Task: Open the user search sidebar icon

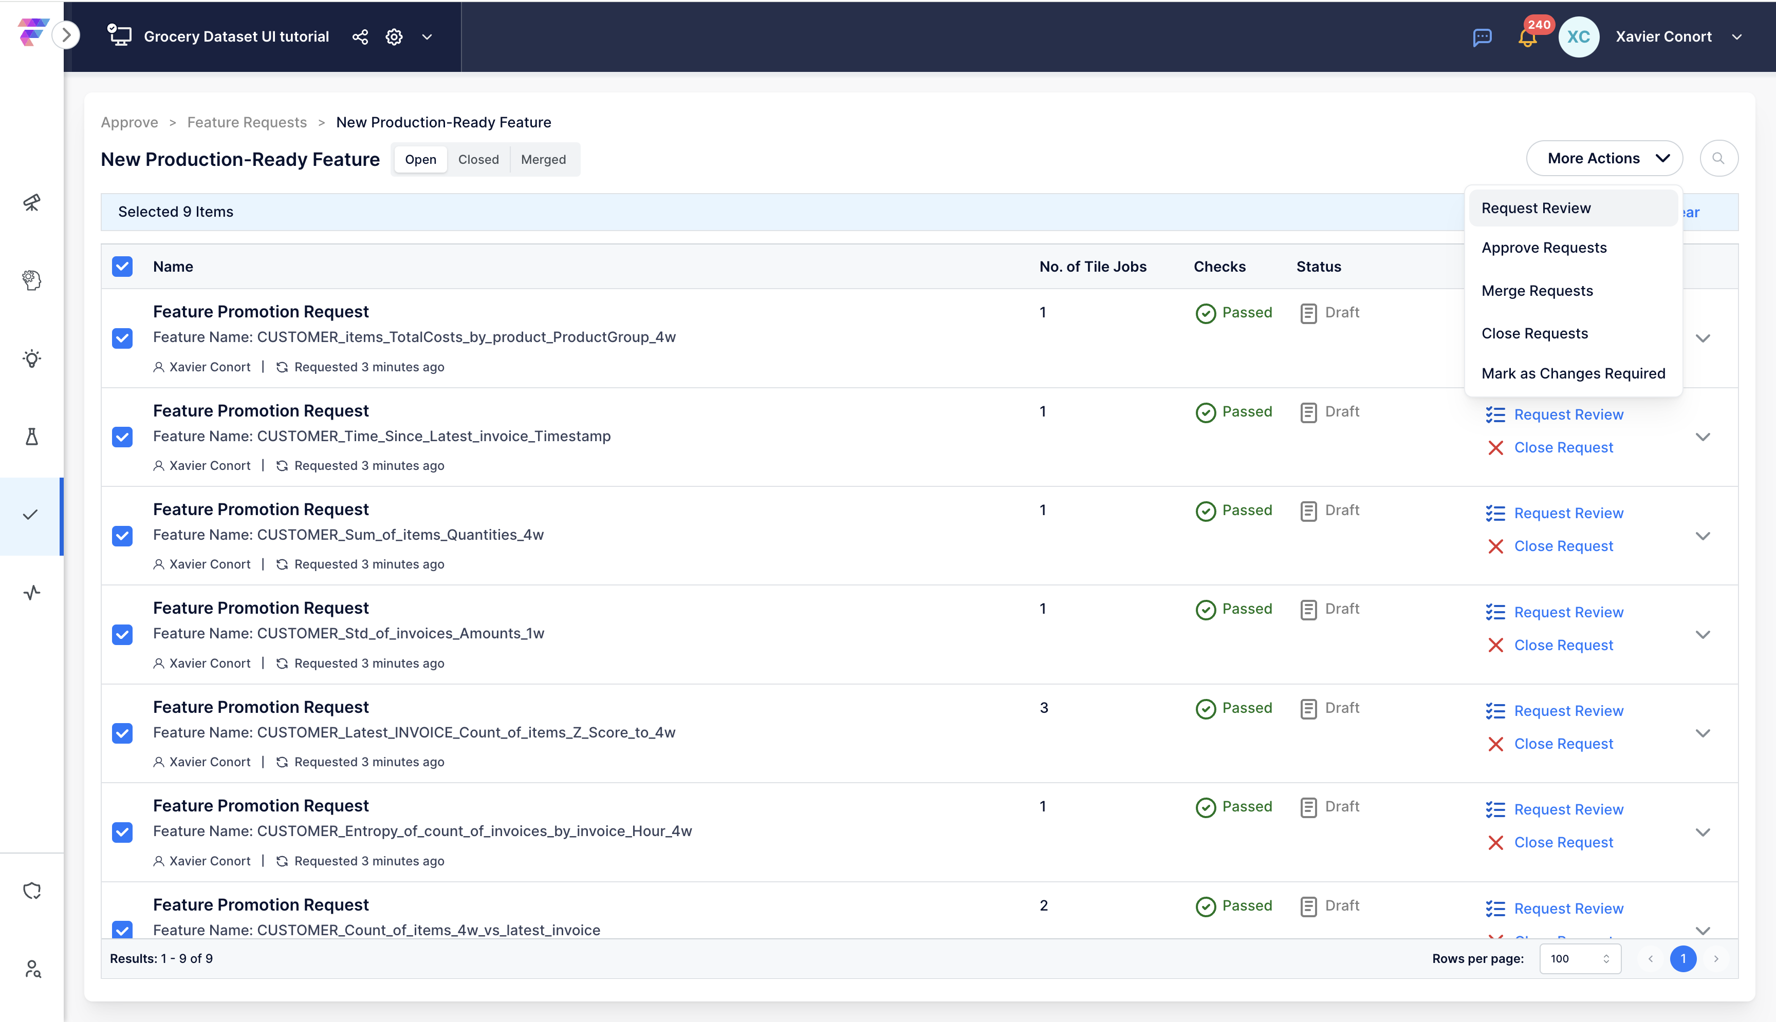Action: 32,969
